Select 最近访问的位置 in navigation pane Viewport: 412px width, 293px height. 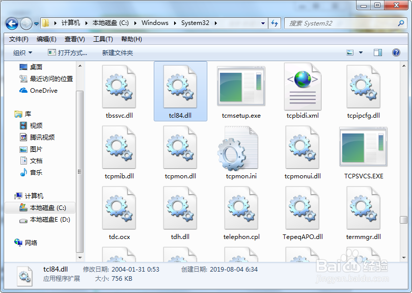tap(46, 78)
